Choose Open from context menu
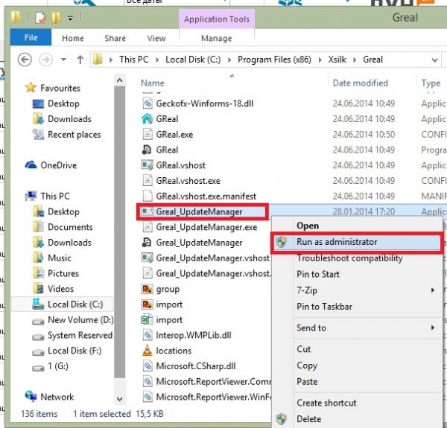The image size is (447, 428). pyautogui.click(x=356, y=226)
